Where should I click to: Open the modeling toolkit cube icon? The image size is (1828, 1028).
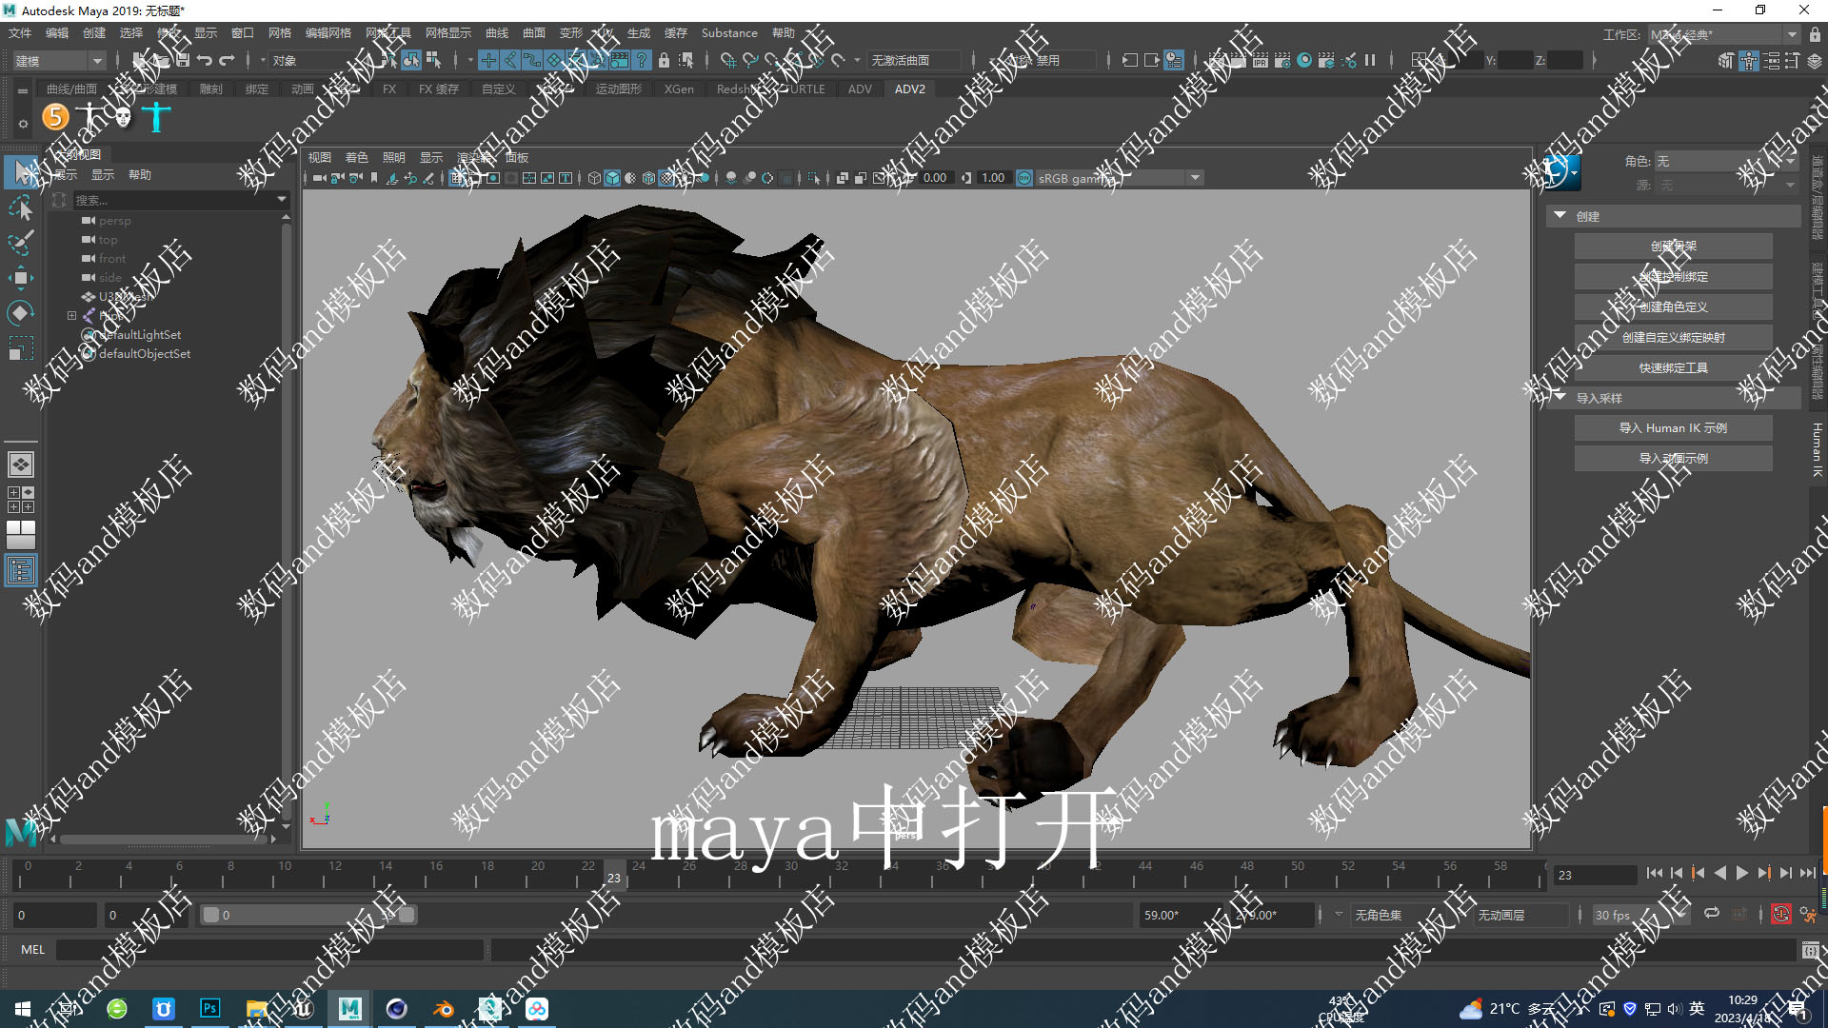(x=1726, y=61)
